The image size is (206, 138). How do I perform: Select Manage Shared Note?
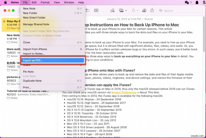click(53, 24)
